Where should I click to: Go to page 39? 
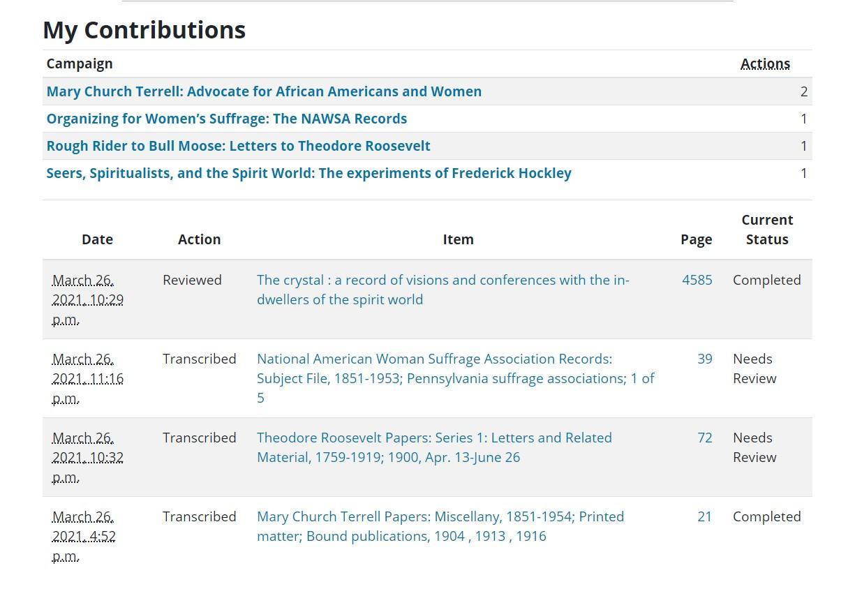(704, 359)
